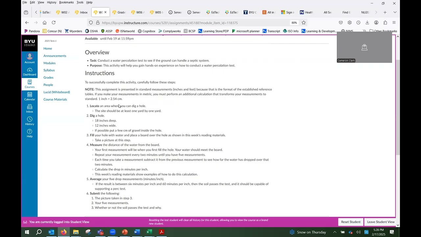Click the Cameron Clark video thumbnail

[x=364, y=47]
